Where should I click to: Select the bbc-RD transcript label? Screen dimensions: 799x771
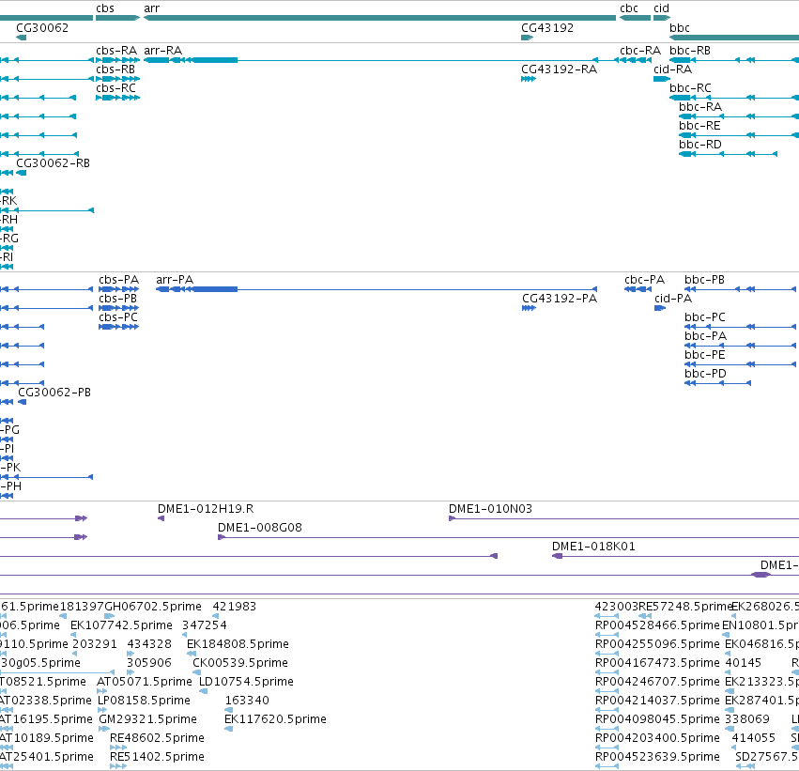[700, 145]
